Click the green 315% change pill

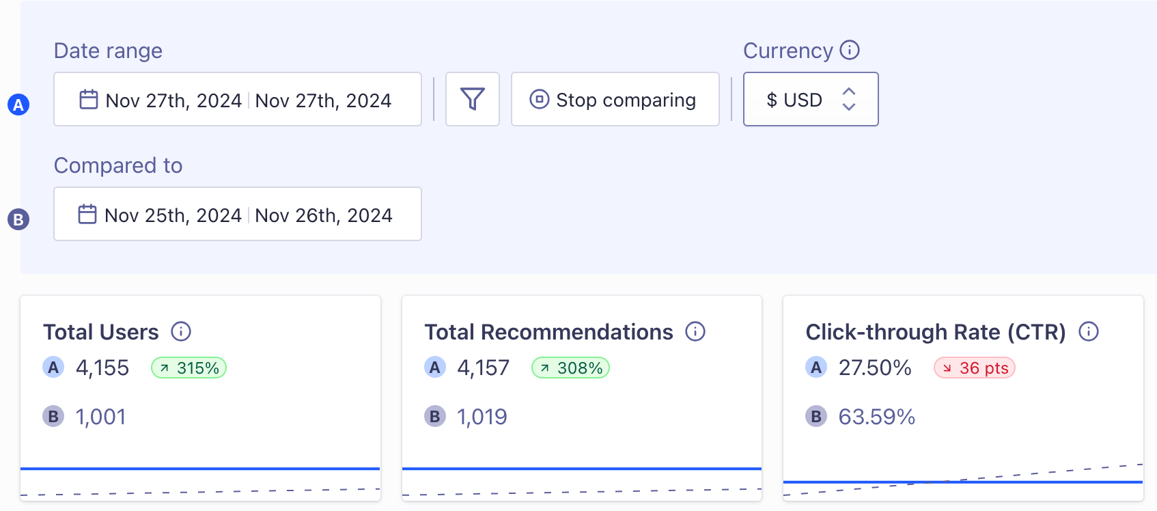click(x=189, y=367)
